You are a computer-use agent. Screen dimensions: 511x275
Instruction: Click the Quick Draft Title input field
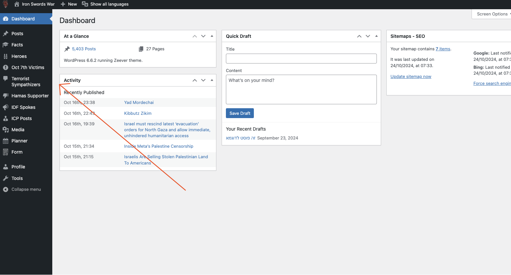pos(301,59)
